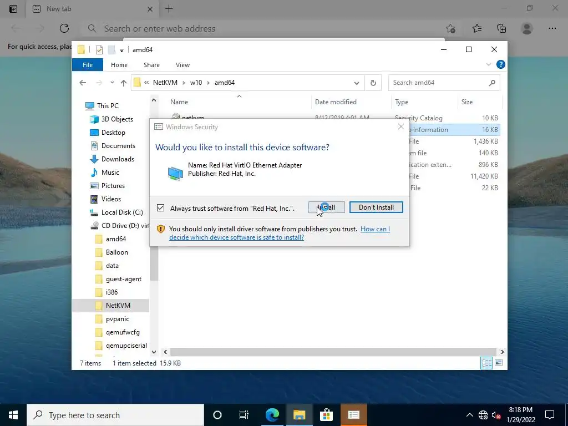Select Local Disk (C:) in tree
Screen dimensions: 568x426
122,212
